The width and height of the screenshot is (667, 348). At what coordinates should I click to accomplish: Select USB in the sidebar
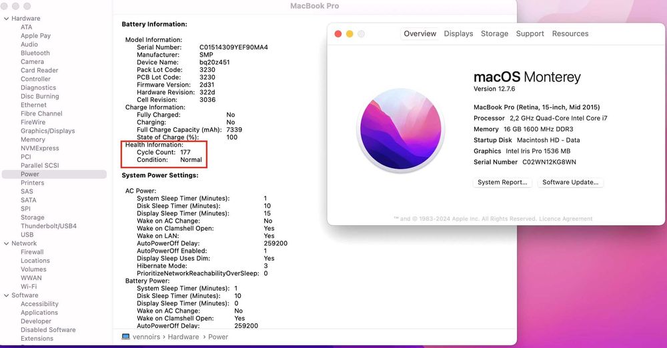point(27,235)
